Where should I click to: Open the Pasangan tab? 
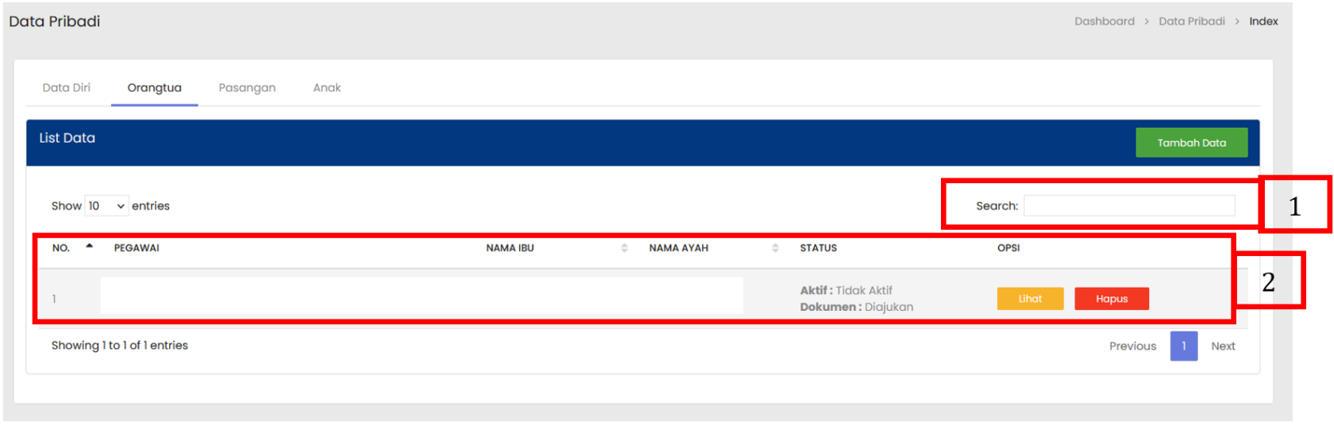point(247,88)
